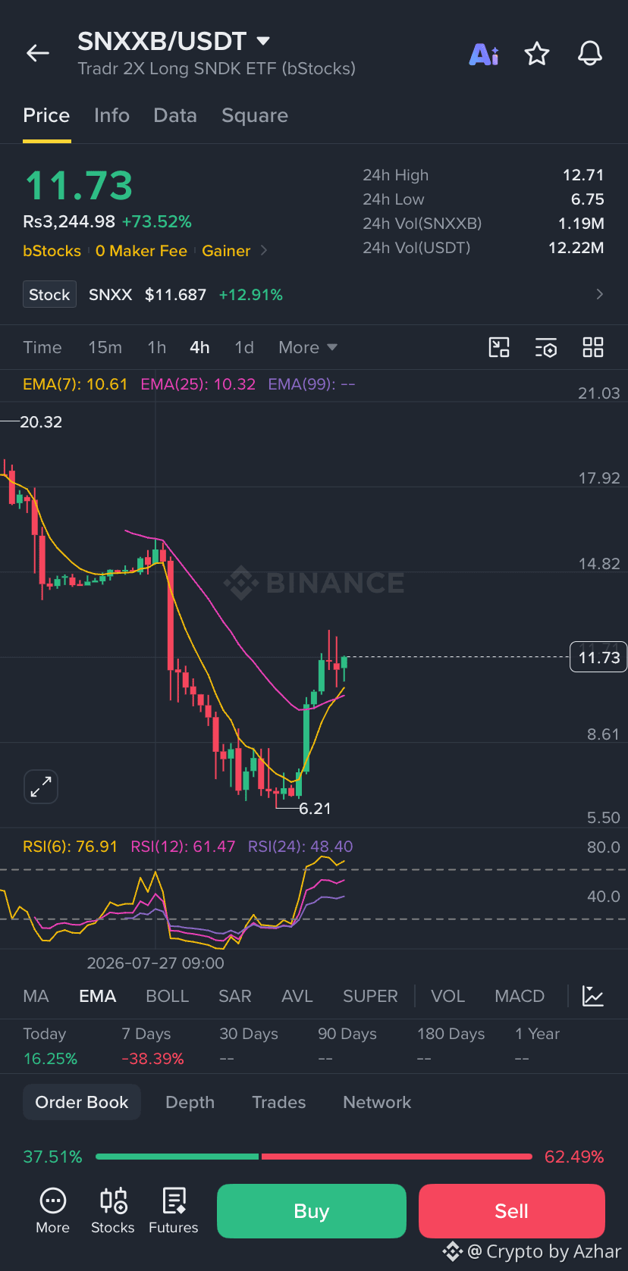Tap the 11.73 current price marker

point(599,657)
